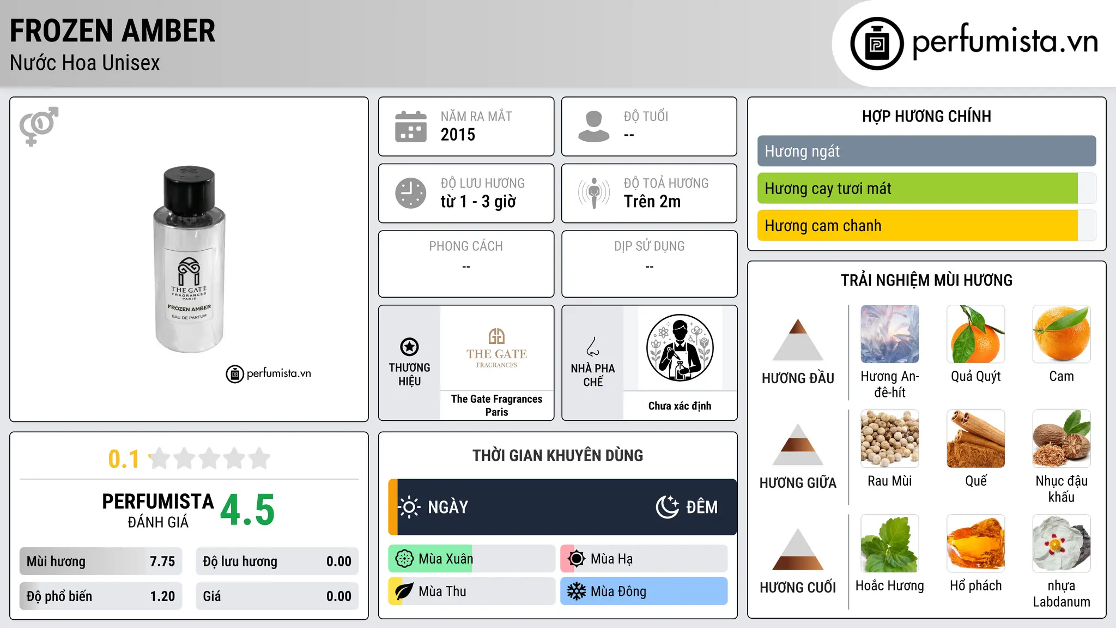Click the FROZEN AMBER title
Image resolution: width=1116 pixels, height=628 pixels.
[x=112, y=31]
